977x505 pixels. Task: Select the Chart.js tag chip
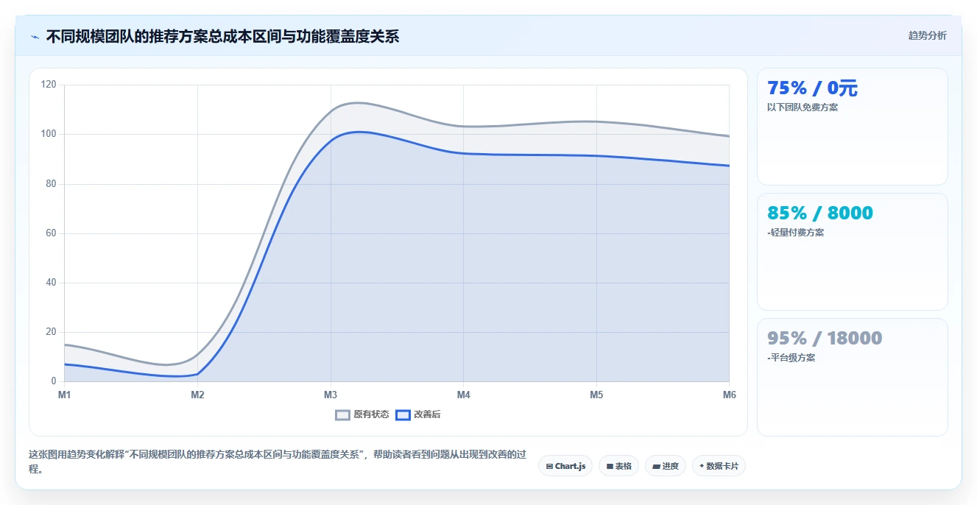565,466
